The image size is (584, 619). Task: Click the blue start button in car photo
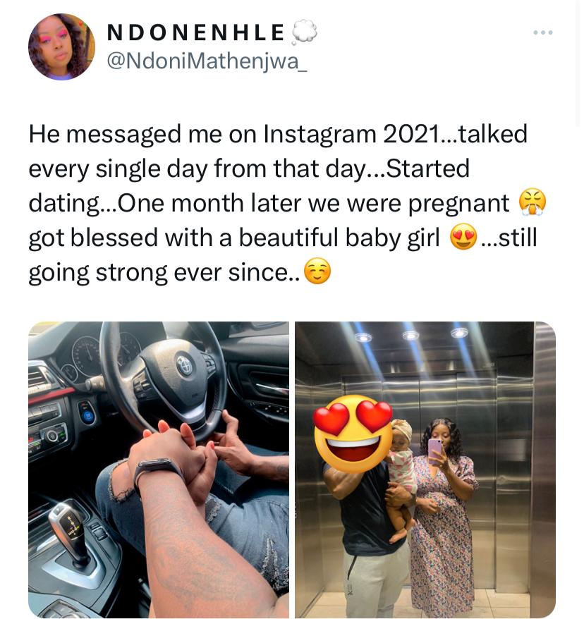(x=87, y=413)
